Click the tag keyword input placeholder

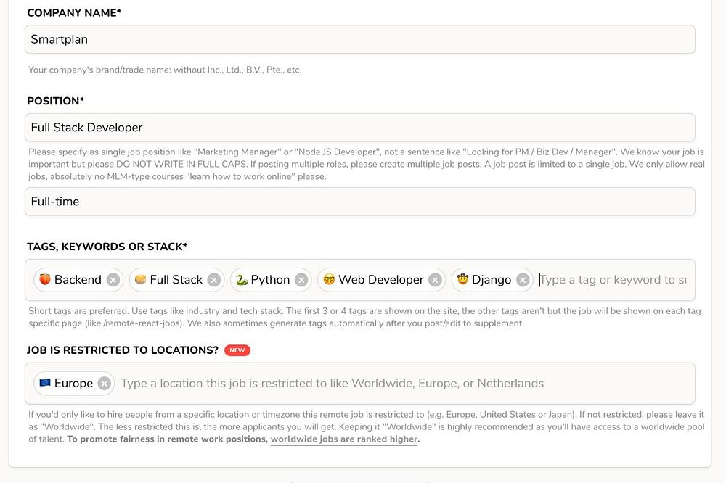613,280
